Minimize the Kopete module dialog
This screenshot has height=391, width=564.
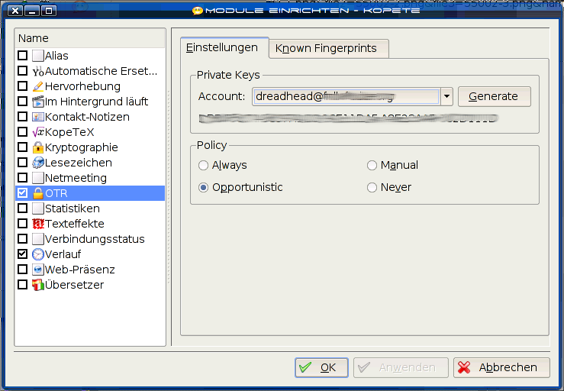pyautogui.click(x=32, y=11)
